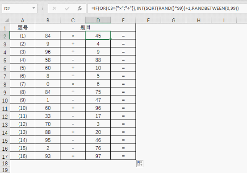The height and width of the screenshot is (173, 247).
Task: Select cell B16 with value 2
Action: (48, 148)
